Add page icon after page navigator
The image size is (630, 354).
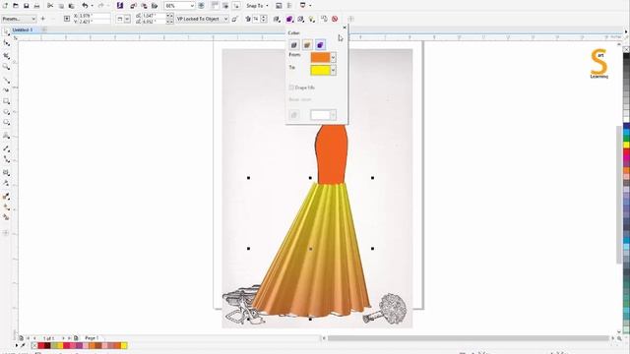point(76,338)
